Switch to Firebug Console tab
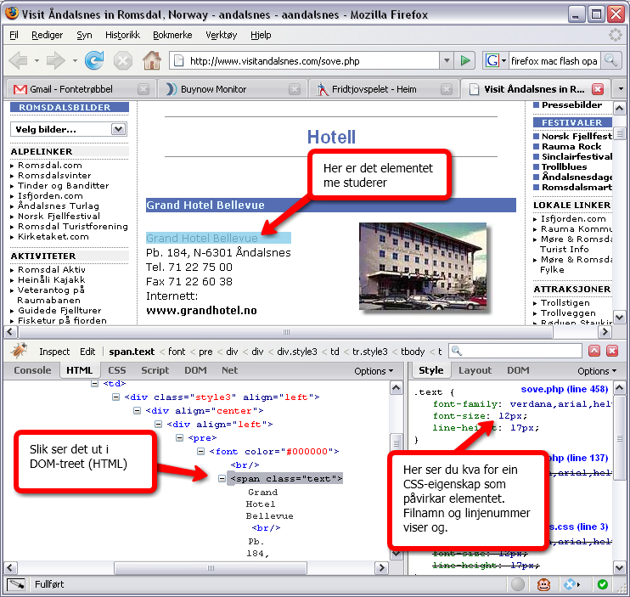Screen dimensions: 630x597 point(32,370)
